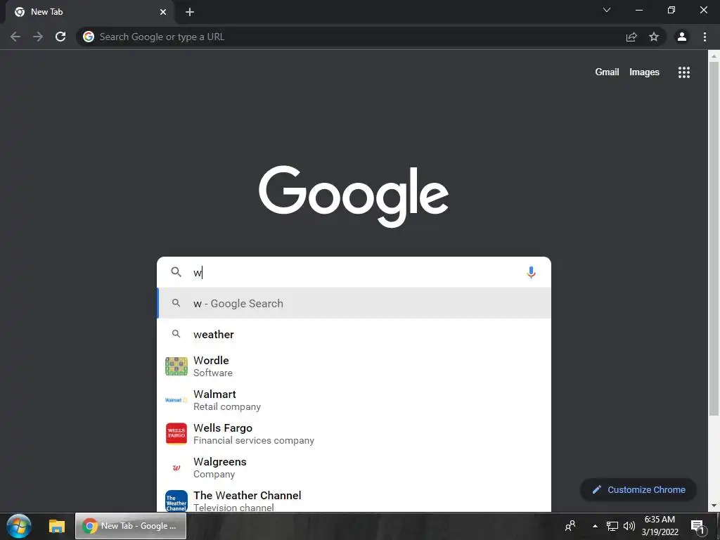This screenshot has height=540, width=720.
Task: Select the New Tab browser tab
Action: point(89,12)
